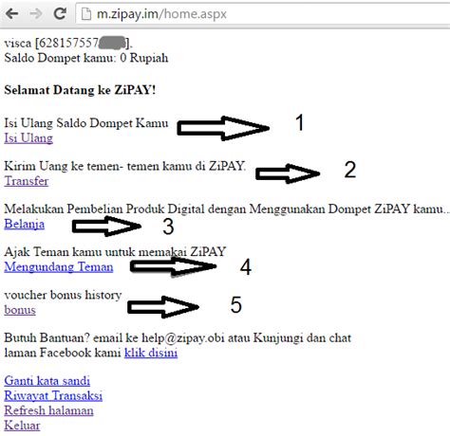Open the Belanja link
Viewport: 450px width, 436px height.
(x=25, y=224)
